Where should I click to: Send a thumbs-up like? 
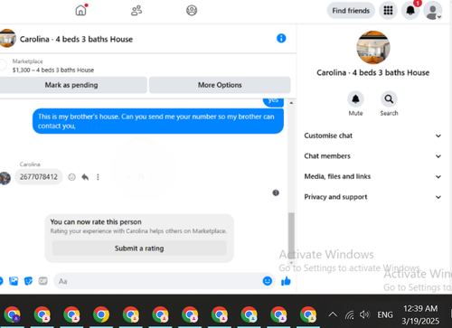pyautogui.click(x=286, y=281)
